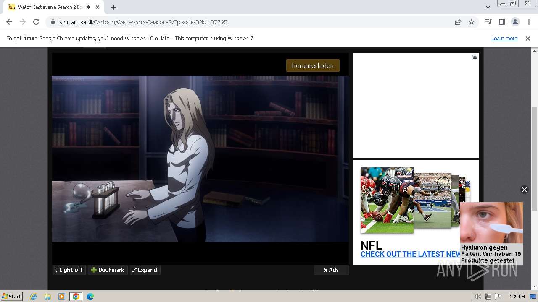Open the Chrome profile avatar

coord(515,22)
